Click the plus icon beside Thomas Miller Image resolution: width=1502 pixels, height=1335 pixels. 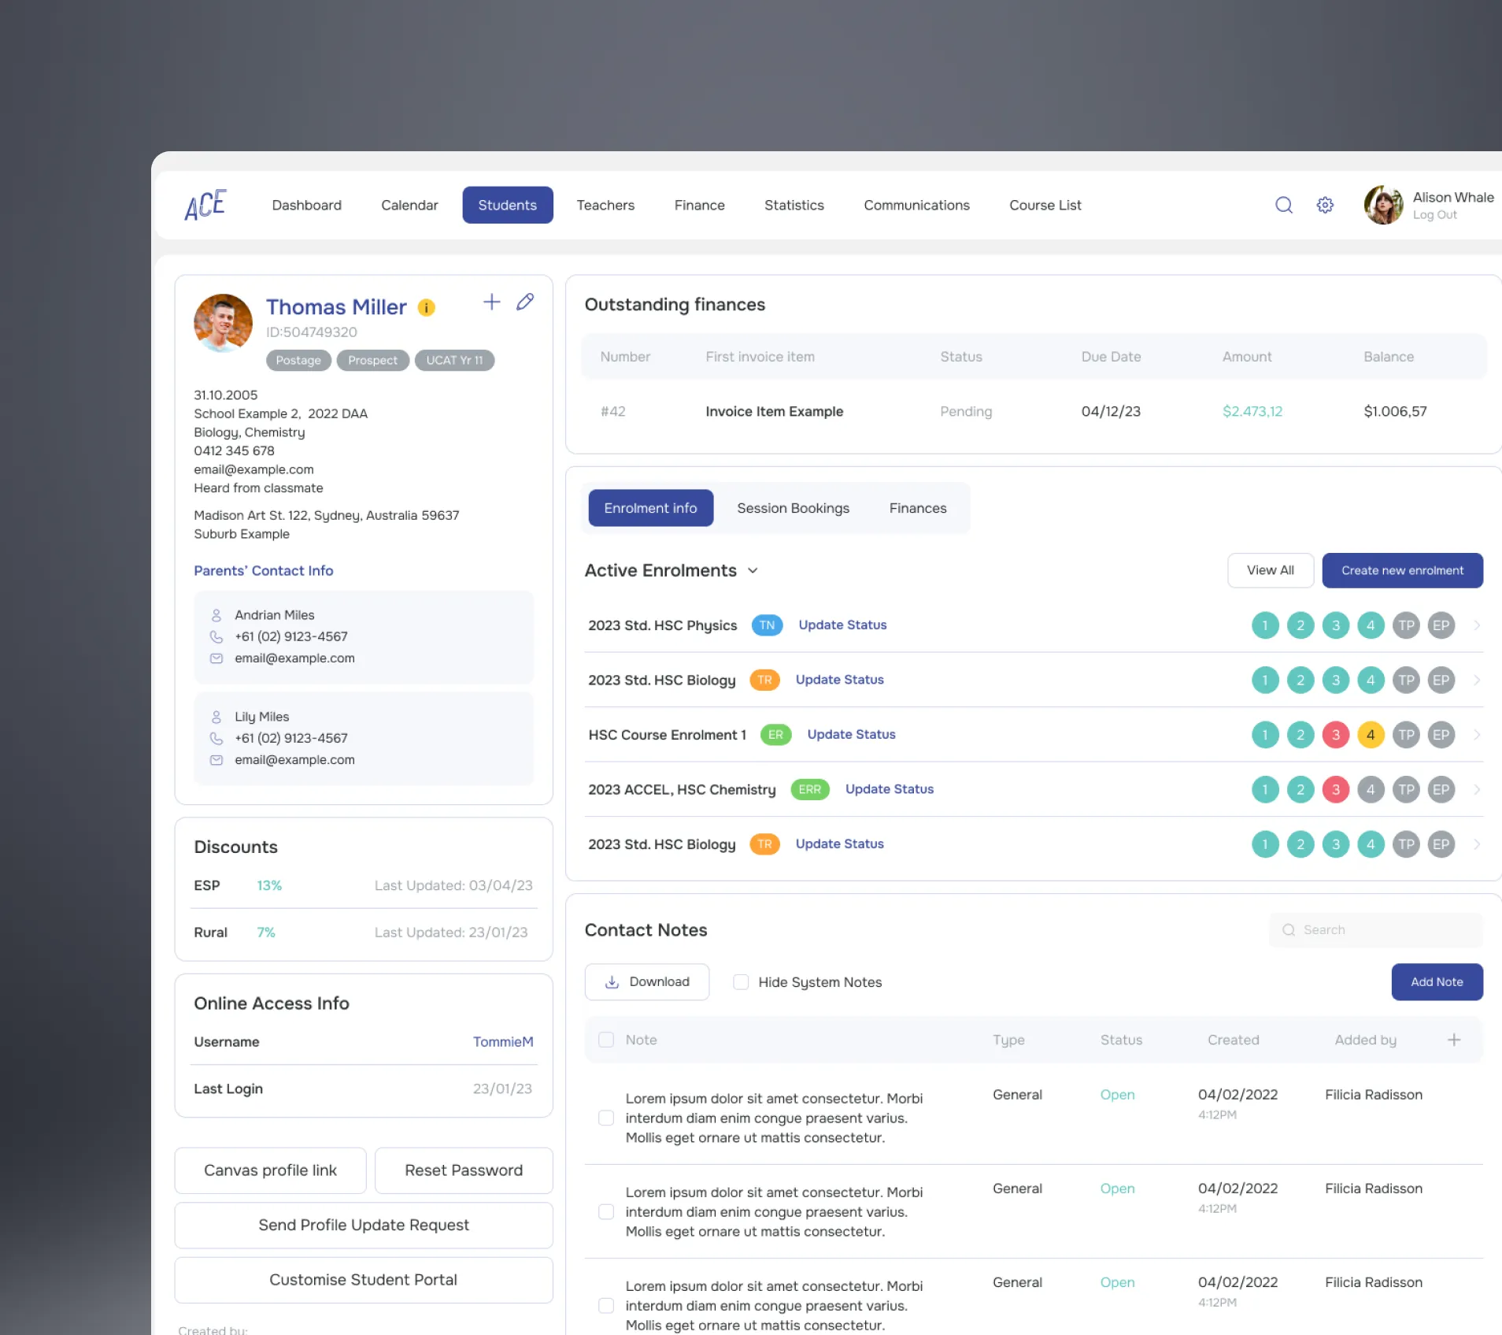[491, 302]
